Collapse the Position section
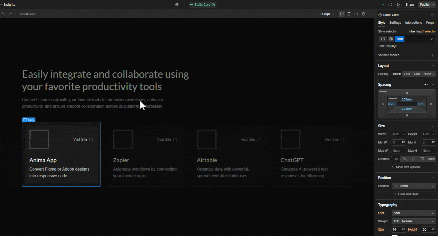 coord(433,178)
